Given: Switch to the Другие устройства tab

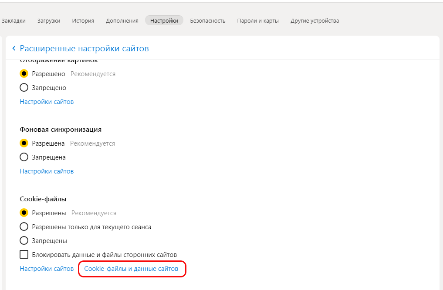Looking at the screenshot, I should [314, 20].
